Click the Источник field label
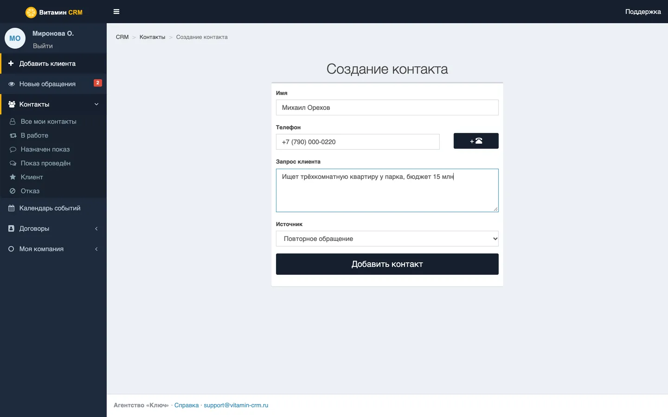The width and height of the screenshot is (668, 417). [x=289, y=224]
